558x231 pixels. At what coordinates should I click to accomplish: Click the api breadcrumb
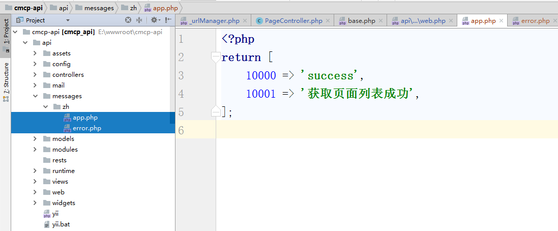60,8
